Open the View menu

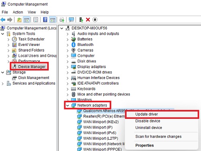32,12
